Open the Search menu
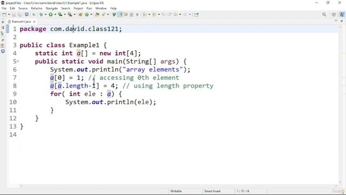Screen dimensions: 346x195 click(65, 9)
